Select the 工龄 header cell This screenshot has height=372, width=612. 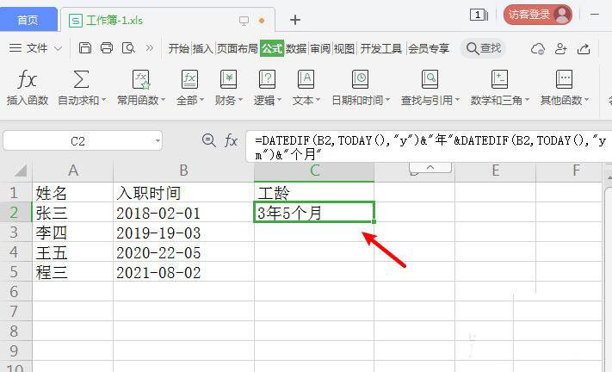tap(314, 192)
